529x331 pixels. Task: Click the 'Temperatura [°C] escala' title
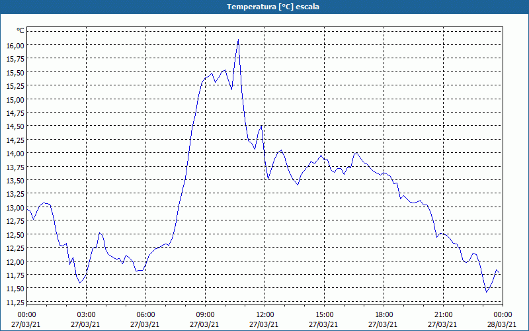[272, 7]
